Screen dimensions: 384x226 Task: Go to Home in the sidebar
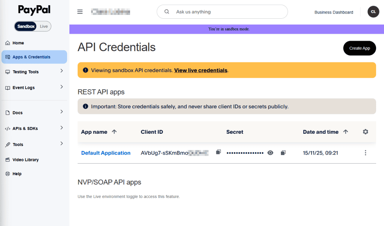click(x=18, y=43)
